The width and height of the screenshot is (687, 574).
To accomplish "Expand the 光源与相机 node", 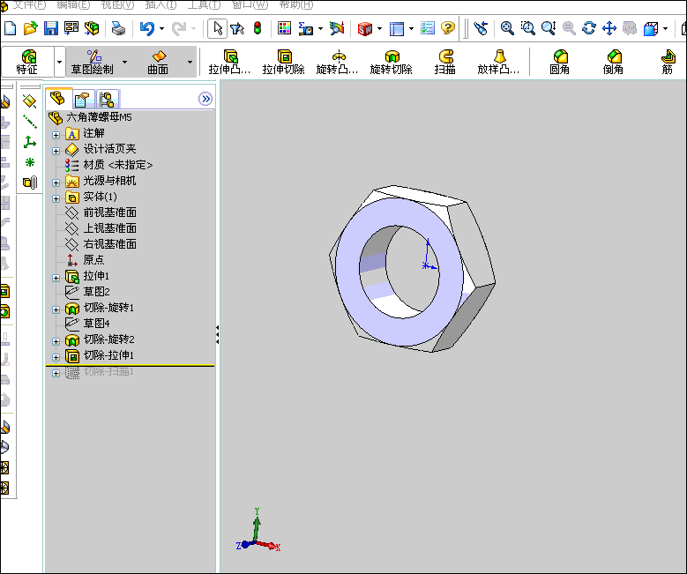I will (x=56, y=183).
